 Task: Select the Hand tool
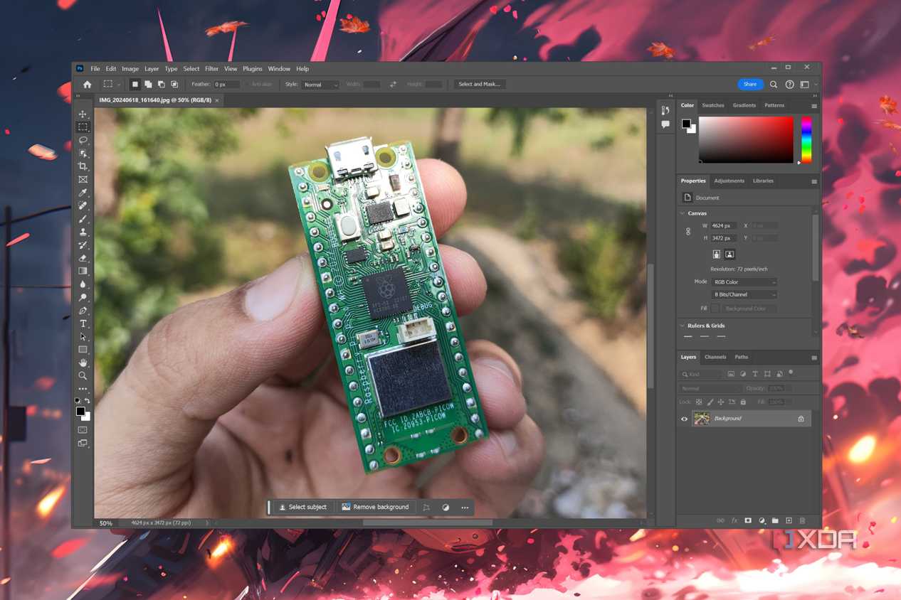pos(83,363)
